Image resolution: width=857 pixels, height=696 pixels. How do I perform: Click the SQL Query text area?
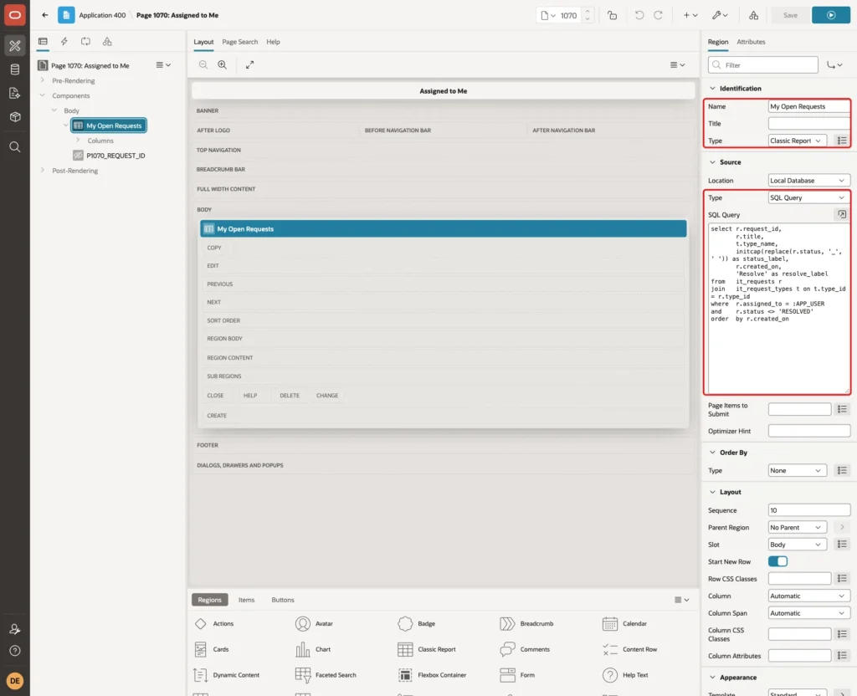click(x=779, y=308)
